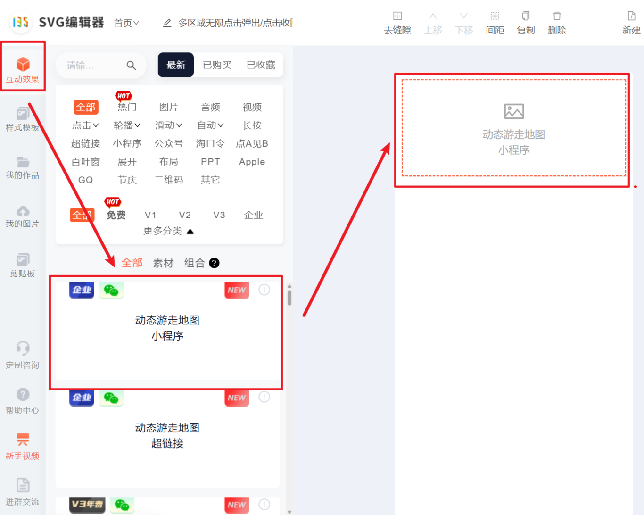Open the 互动效果 sidebar panel
The image size is (644, 515).
coord(23,69)
